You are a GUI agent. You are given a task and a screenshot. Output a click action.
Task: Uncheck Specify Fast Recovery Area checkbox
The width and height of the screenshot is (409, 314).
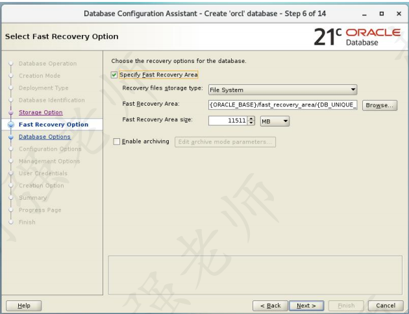coord(114,75)
